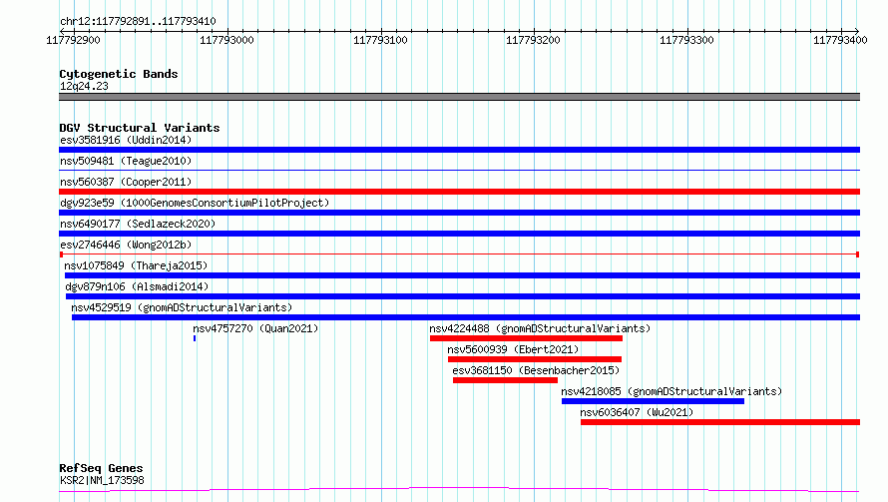
Task: Click ruler position 117792900
Action: pos(73,40)
